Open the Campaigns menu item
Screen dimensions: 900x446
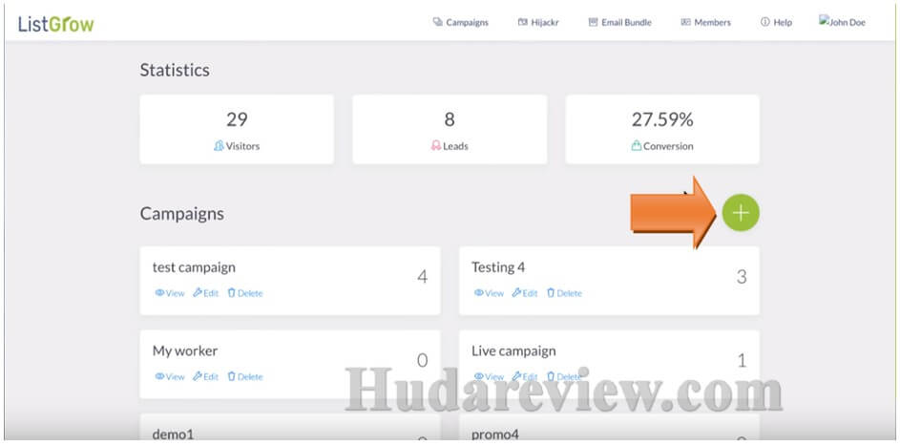[460, 22]
